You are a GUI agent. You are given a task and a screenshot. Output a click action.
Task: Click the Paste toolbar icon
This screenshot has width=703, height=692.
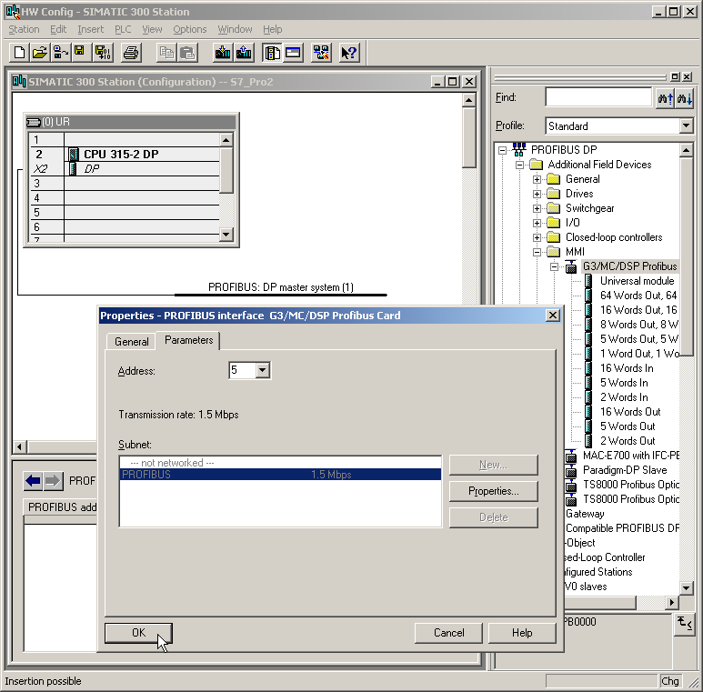[x=187, y=53]
